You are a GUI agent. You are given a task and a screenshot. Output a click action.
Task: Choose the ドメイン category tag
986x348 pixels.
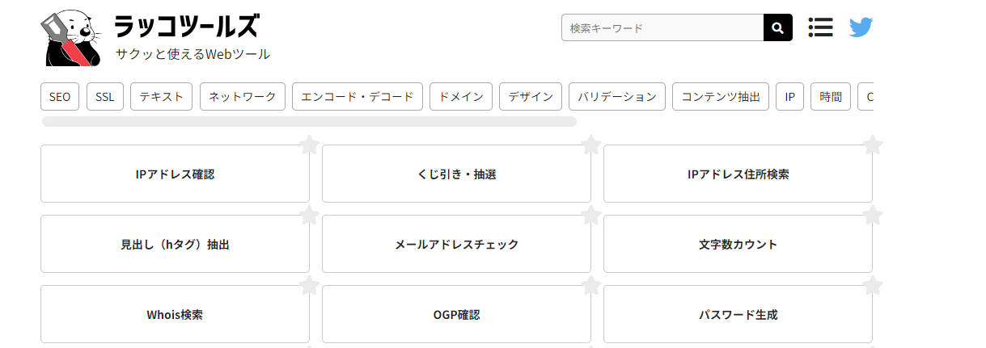[x=461, y=97]
